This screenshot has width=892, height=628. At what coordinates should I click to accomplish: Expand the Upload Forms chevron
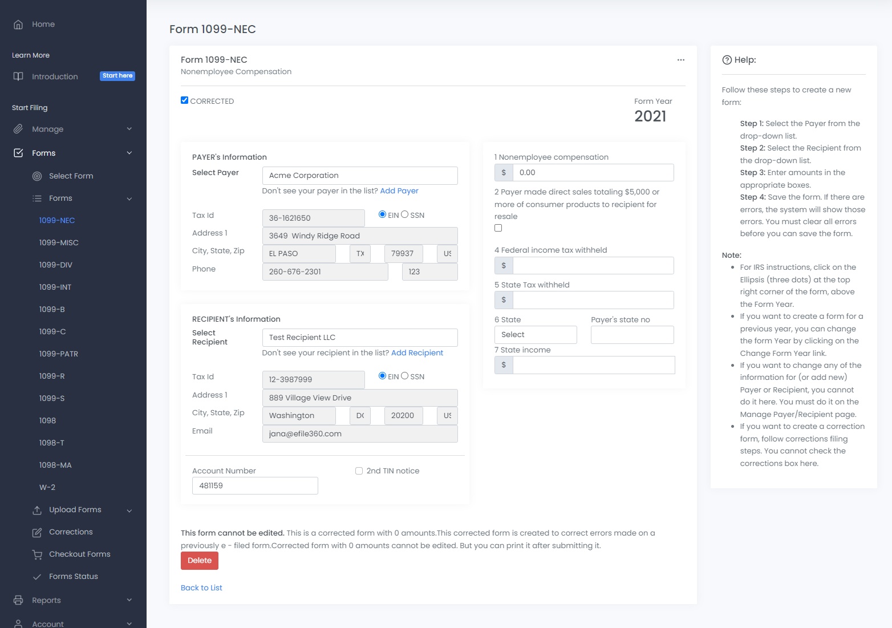[x=129, y=510]
